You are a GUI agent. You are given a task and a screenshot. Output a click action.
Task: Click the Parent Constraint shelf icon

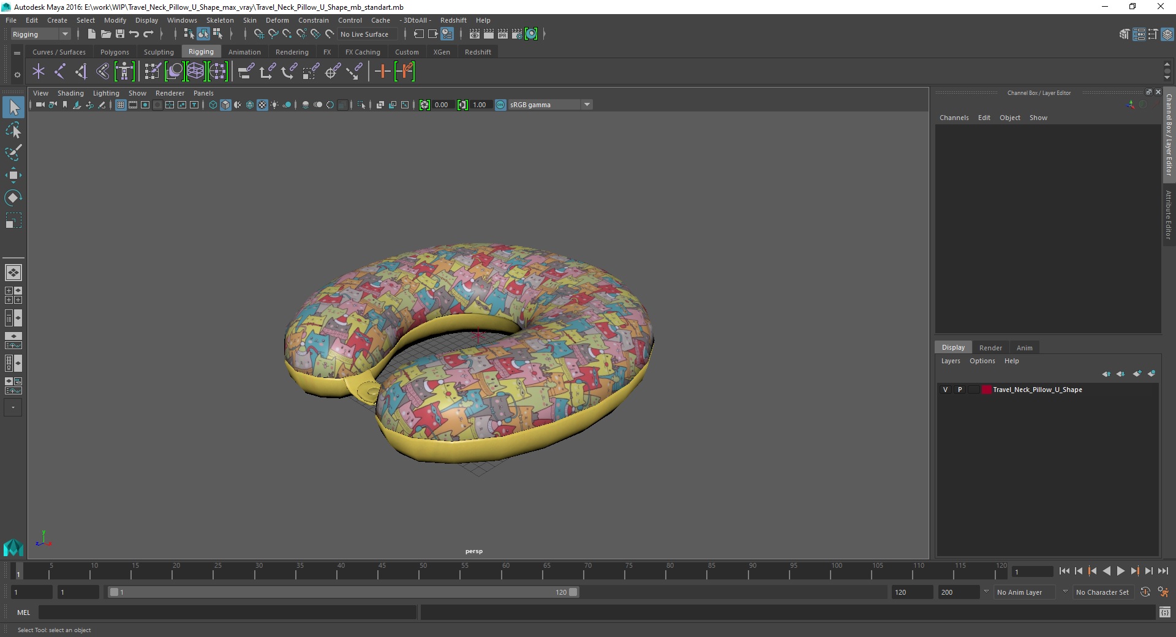(246, 72)
